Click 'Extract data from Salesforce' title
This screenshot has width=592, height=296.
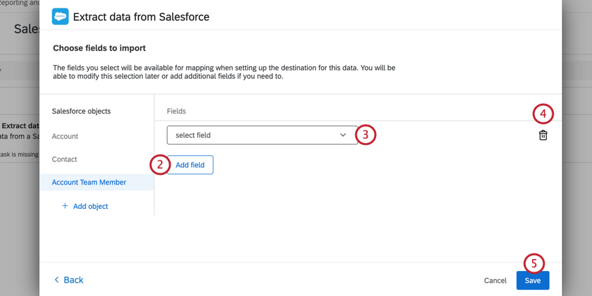(141, 17)
